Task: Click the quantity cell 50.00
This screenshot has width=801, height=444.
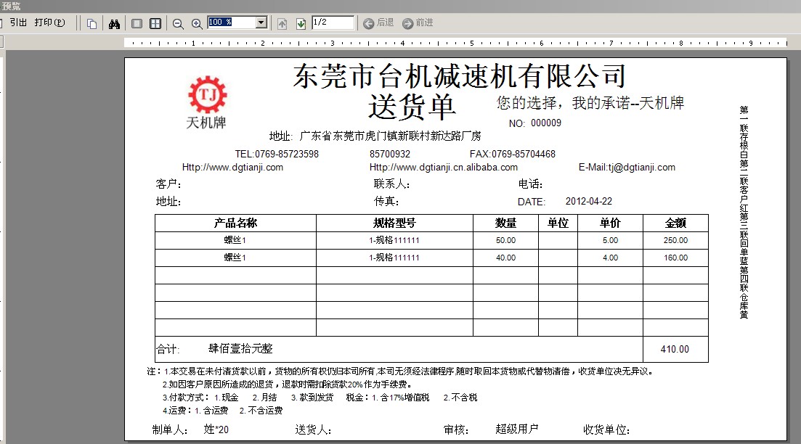Action: tap(505, 240)
